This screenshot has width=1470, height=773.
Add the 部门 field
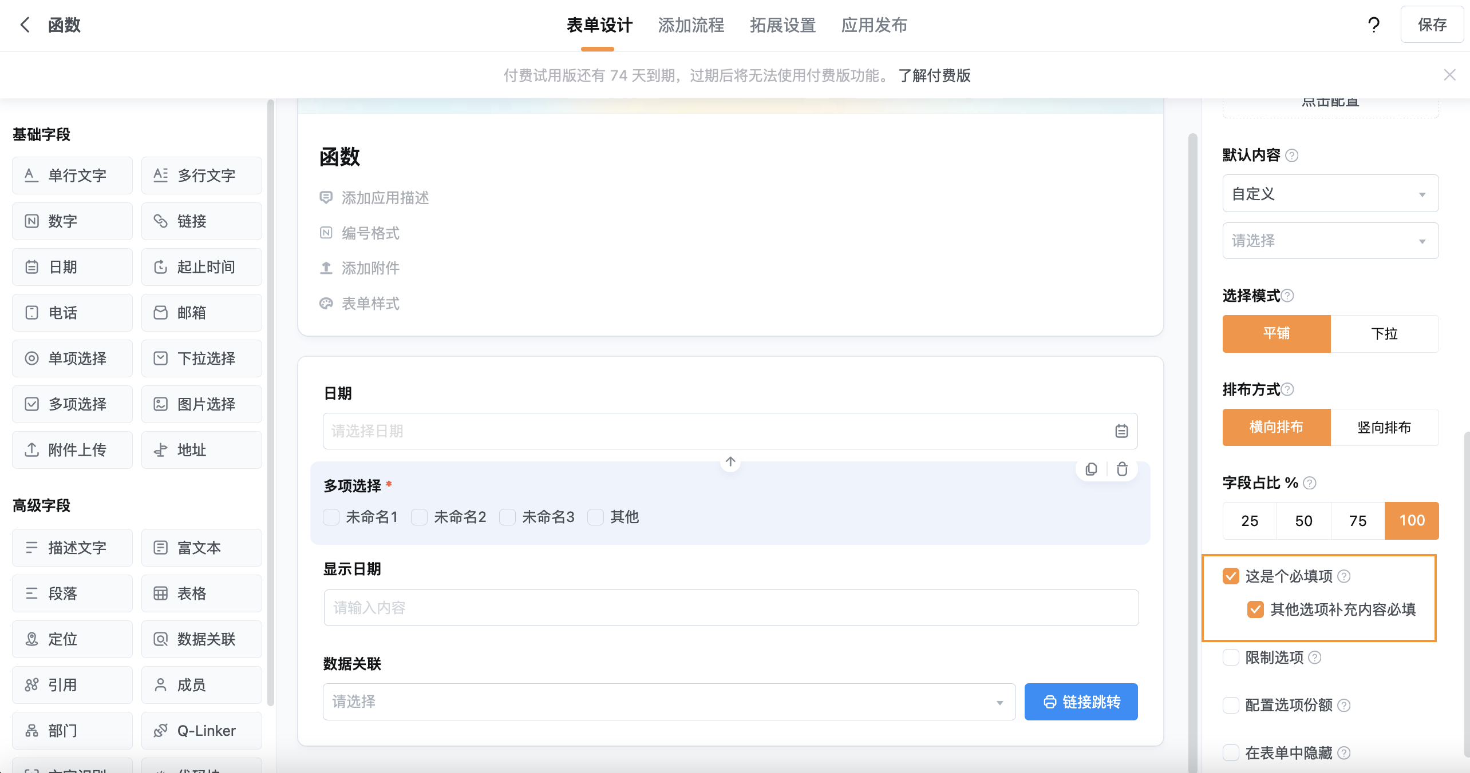click(72, 730)
